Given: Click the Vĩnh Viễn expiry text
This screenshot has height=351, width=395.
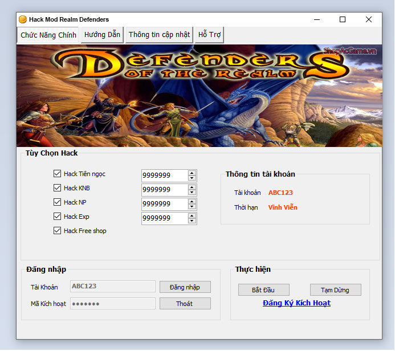Looking at the screenshot, I should 283,207.
